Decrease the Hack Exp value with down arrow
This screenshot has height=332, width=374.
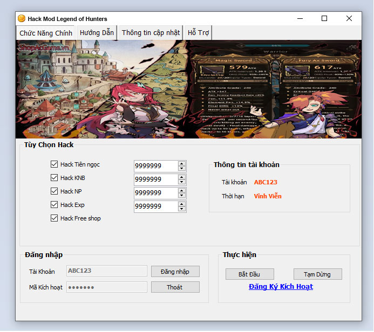[x=182, y=209]
